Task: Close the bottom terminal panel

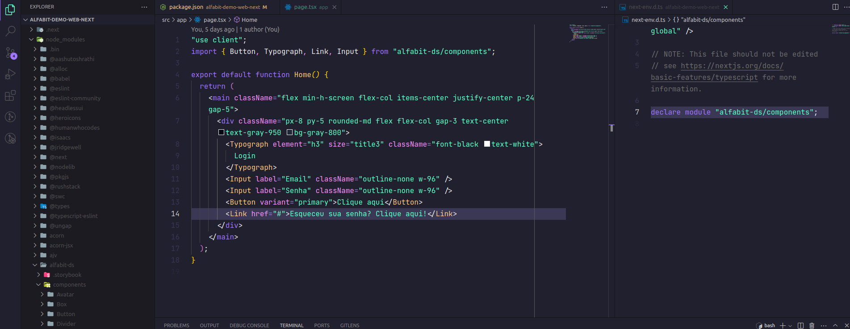Action: point(846,325)
